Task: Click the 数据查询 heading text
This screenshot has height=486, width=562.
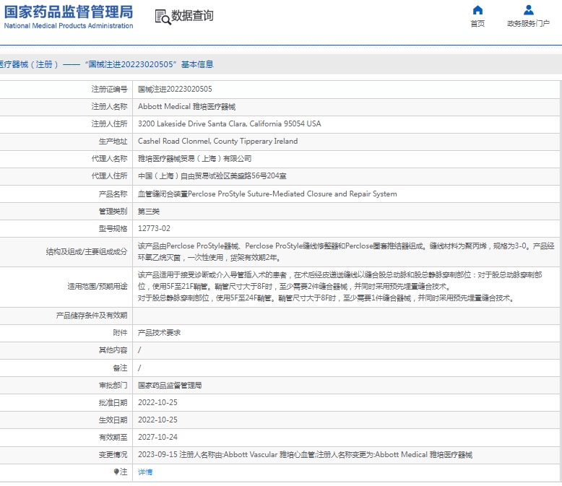Action: [192, 16]
